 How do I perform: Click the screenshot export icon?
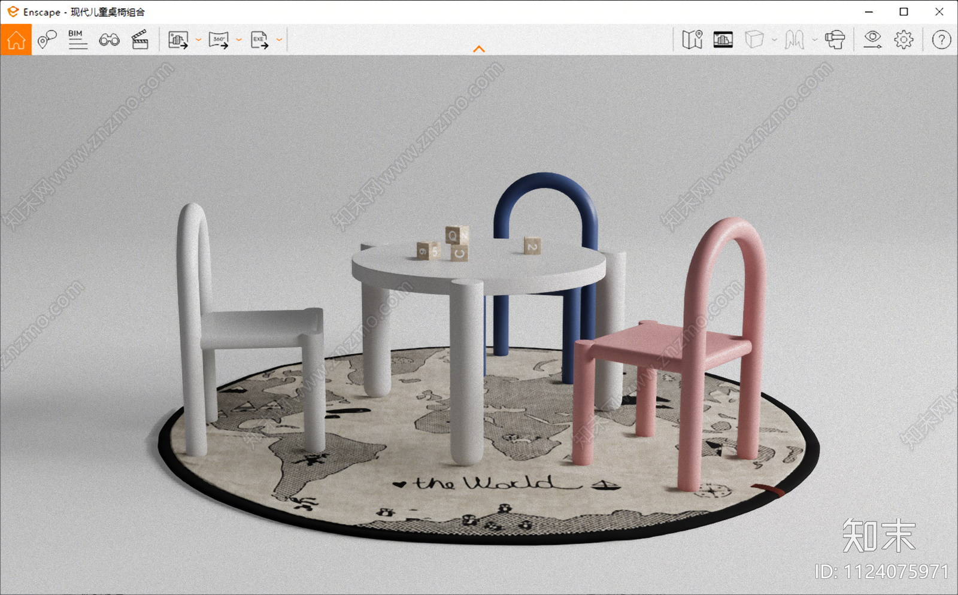pos(178,40)
